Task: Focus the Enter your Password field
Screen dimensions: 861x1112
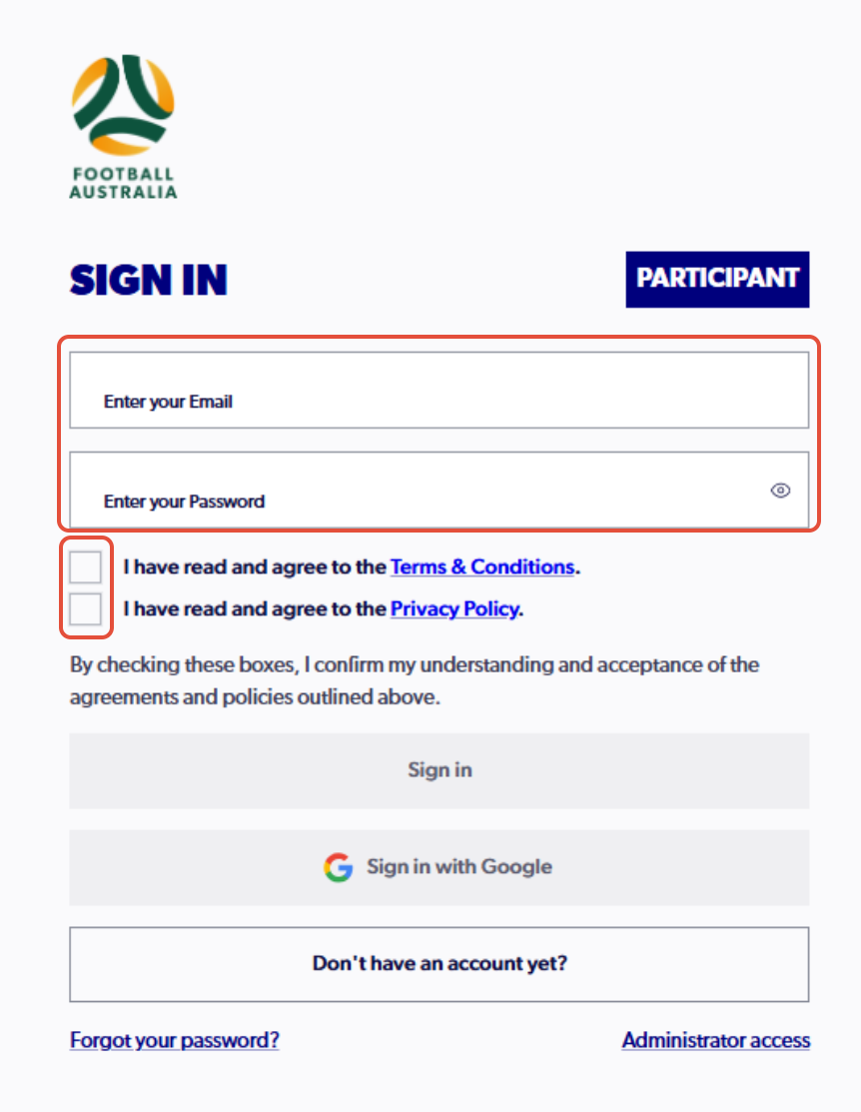Action: [439, 490]
